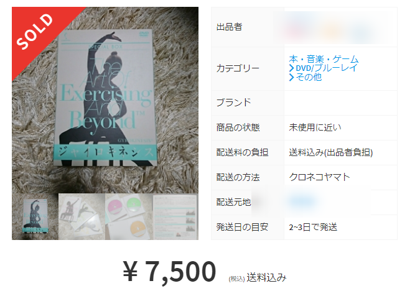Select the first thumbnail of the DVD box front
The height and width of the screenshot is (291, 420).
click(35, 216)
